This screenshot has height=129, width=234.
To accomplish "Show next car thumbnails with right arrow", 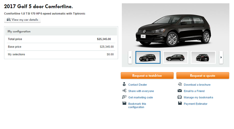I will click(x=221, y=57).
